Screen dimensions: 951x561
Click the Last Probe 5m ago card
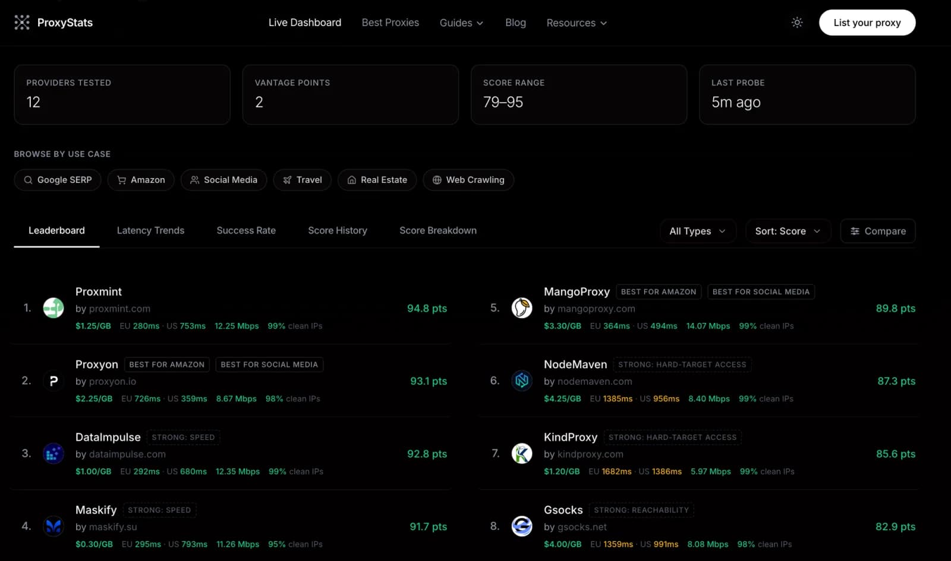(807, 94)
